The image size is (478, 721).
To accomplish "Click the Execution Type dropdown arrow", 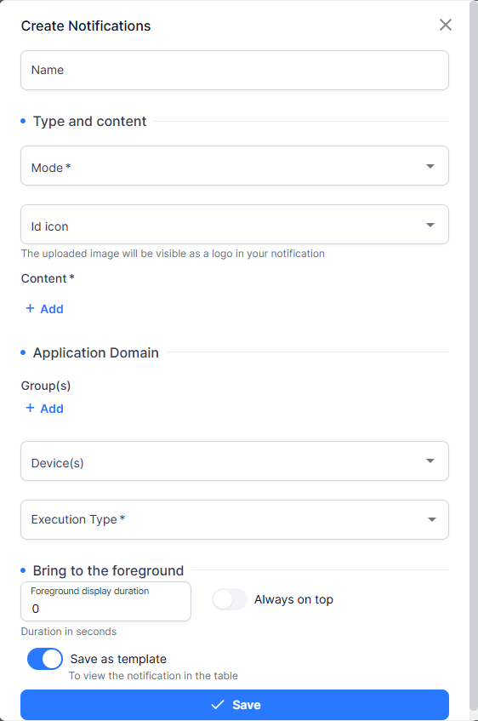I will [431, 519].
